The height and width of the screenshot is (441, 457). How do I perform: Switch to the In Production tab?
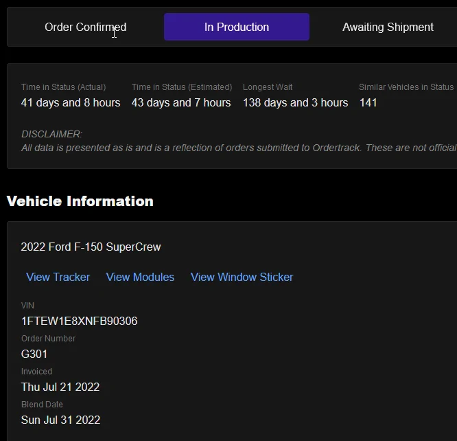pos(237,27)
